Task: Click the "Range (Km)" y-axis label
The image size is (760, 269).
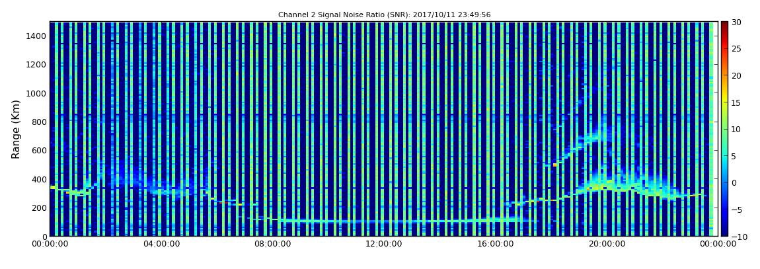Action: click(16, 129)
